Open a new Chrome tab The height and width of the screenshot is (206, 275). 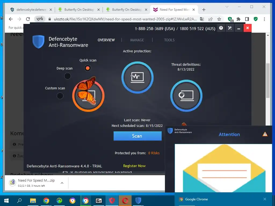click(x=204, y=10)
